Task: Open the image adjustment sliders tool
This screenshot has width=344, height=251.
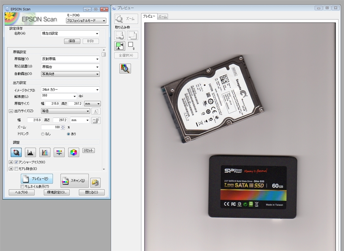Action: (x=59, y=152)
